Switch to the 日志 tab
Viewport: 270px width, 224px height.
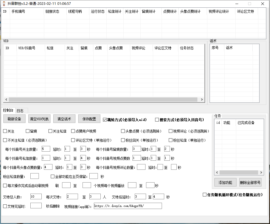20,111
